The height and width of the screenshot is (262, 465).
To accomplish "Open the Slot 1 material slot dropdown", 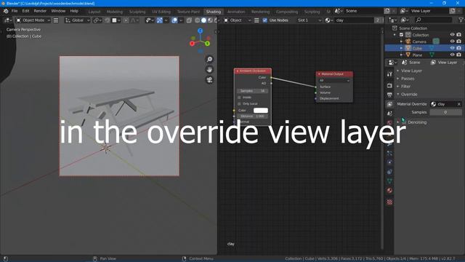I will click(309, 20).
